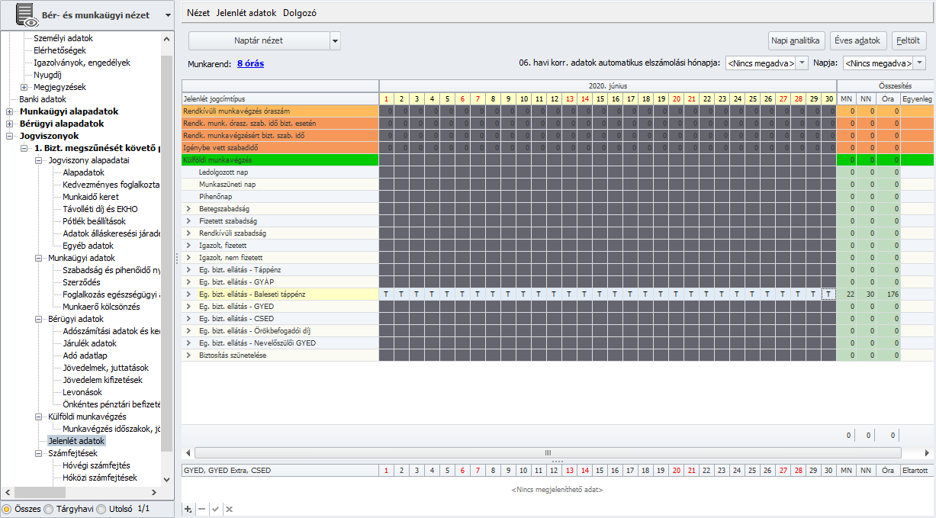
Task: Expand the Betegszabadság row
Action: (188, 208)
